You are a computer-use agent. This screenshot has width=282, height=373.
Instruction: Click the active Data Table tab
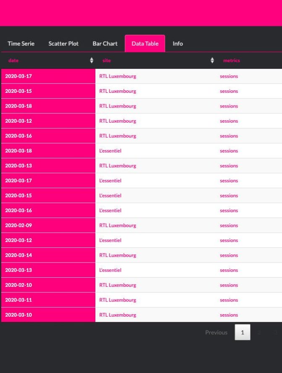click(x=145, y=44)
